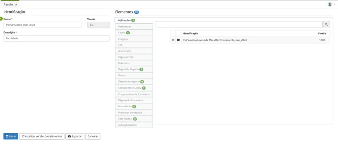This screenshot has height=147, width=338.
Task: Select Páginas de formulário tab
Action: 134,100
